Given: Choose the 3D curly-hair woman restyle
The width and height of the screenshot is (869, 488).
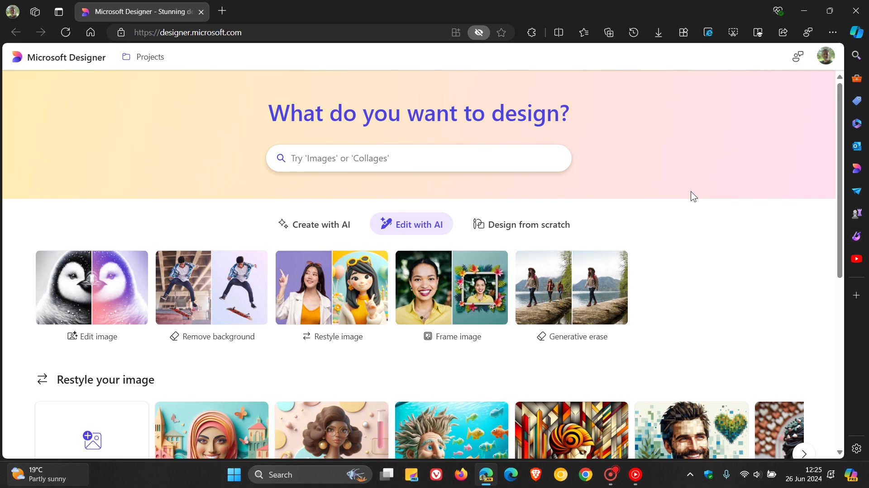Looking at the screenshot, I should tap(332, 430).
